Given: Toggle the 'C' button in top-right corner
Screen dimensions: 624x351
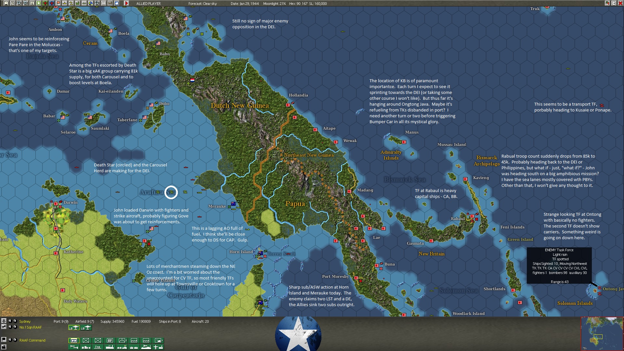Looking at the screenshot, I should click(614, 3).
